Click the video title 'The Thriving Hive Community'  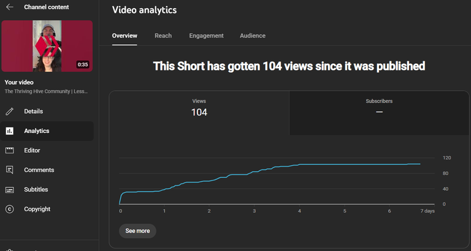coord(46,91)
